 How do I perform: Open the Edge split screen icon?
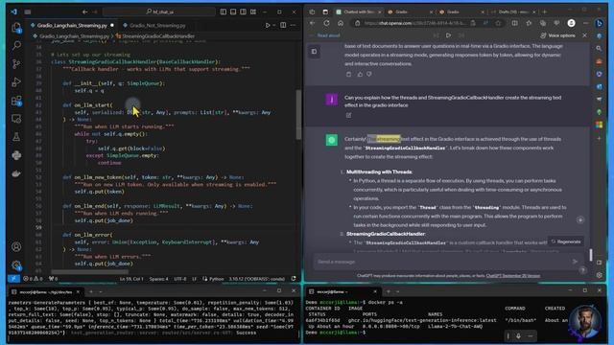[514, 23]
